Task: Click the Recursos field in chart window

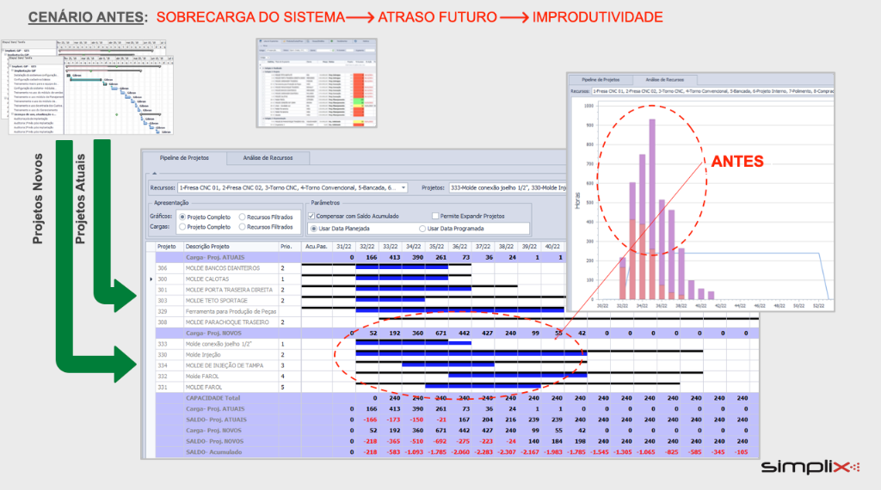Action: coord(712,91)
